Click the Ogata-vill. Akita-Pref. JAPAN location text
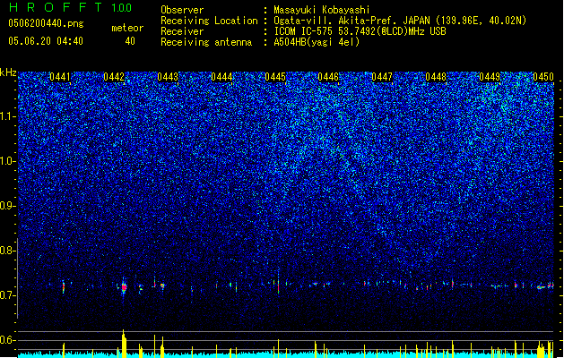 tap(400, 21)
